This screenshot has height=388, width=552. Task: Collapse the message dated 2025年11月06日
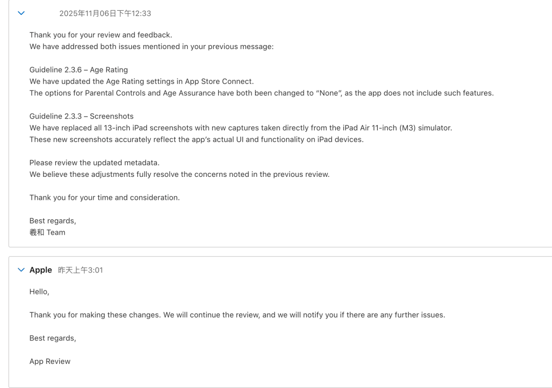21,13
